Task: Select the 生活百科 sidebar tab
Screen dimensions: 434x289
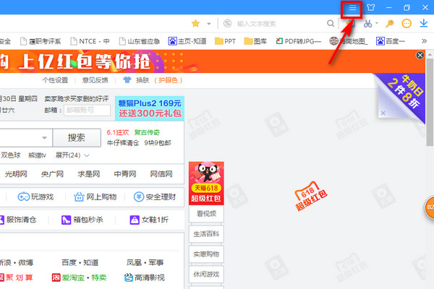Action: pos(206,234)
